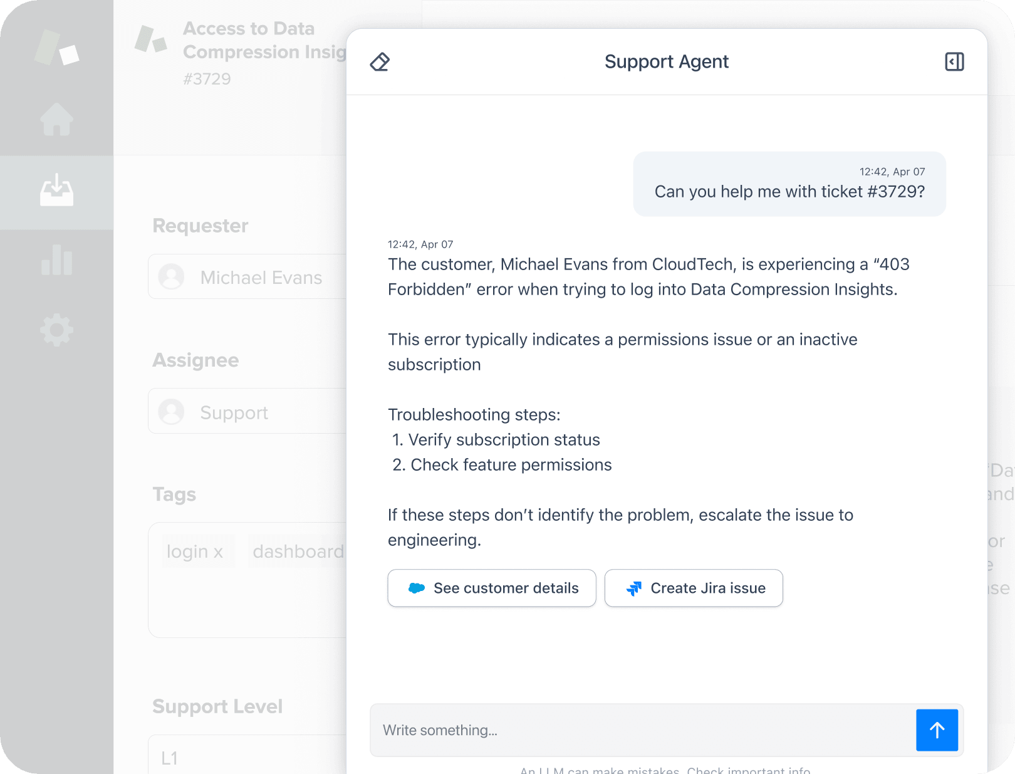This screenshot has width=1015, height=774.
Task: Open the Requester Michael Evans field
Action: [x=251, y=277]
